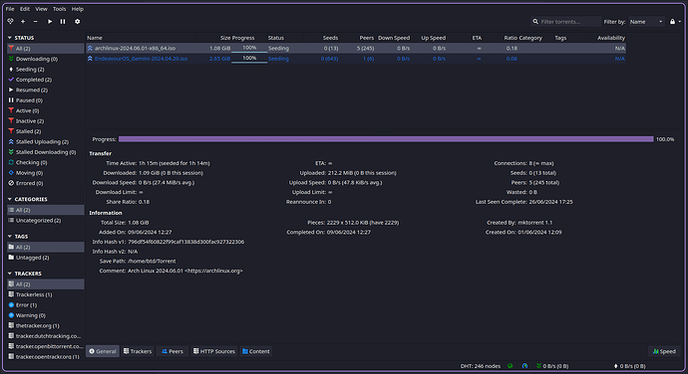Click the purple torrent progress bar

tap(386, 139)
